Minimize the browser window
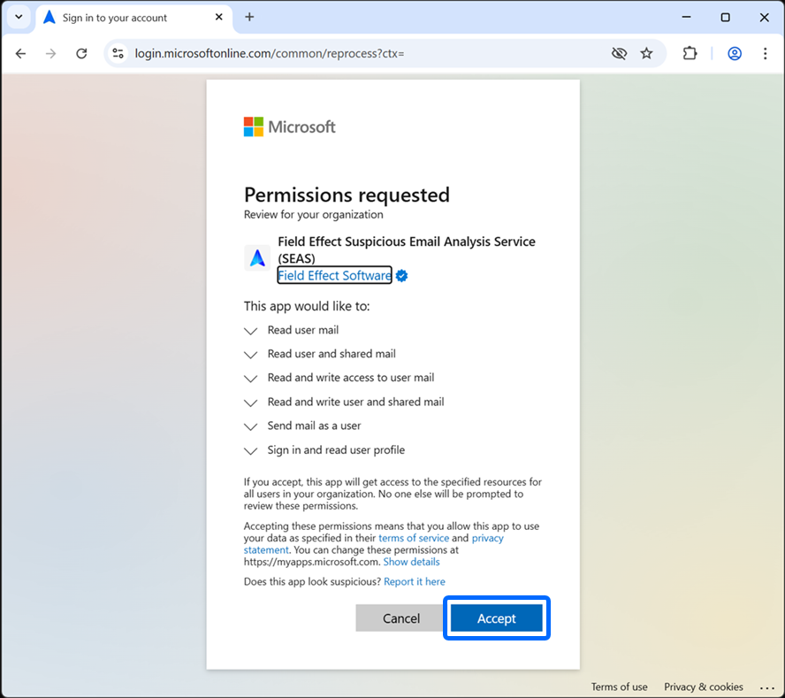 [686, 17]
